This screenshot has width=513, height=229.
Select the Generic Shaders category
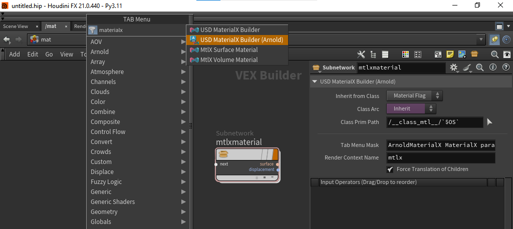pyautogui.click(x=138, y=202)
